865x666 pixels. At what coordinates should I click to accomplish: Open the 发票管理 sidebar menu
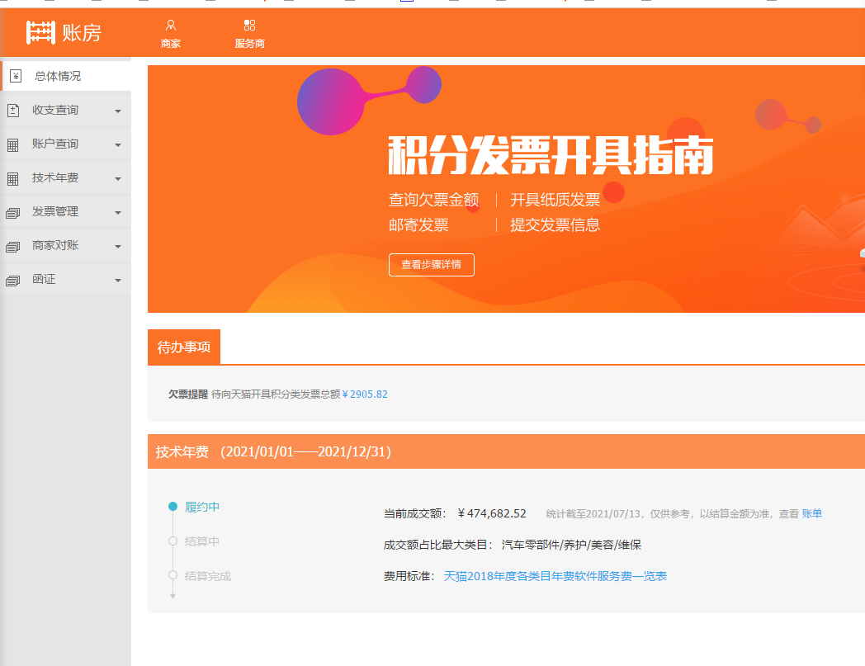tap(66, 212)
